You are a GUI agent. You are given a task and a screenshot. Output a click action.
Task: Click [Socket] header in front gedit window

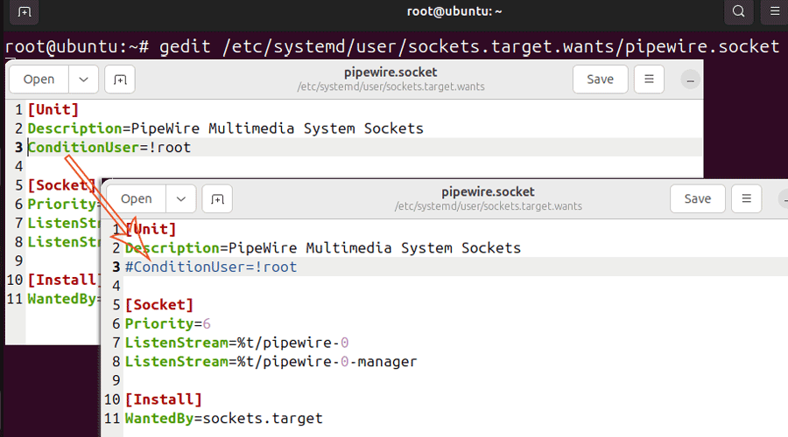click(159, 304)
